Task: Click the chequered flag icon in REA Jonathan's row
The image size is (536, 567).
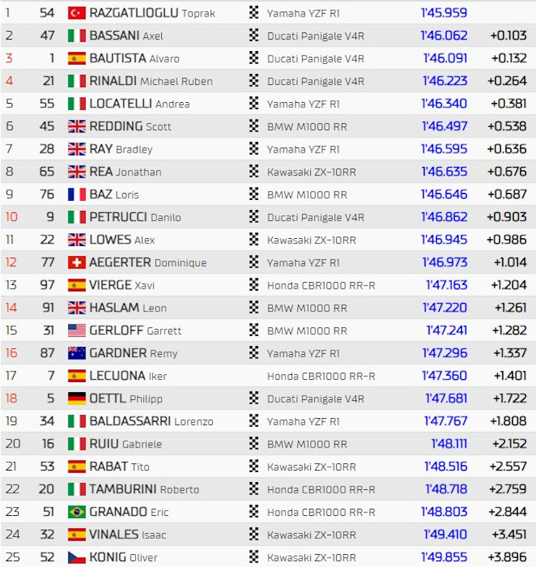Action: click(x=254, y=171)
